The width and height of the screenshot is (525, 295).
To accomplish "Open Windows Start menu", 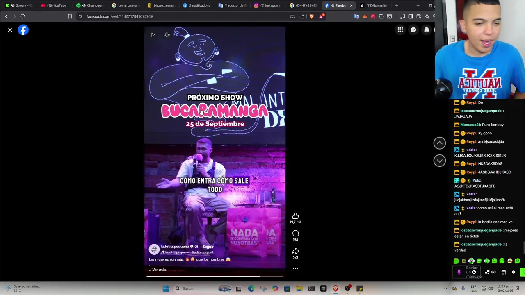I will (x=166, y=288).
